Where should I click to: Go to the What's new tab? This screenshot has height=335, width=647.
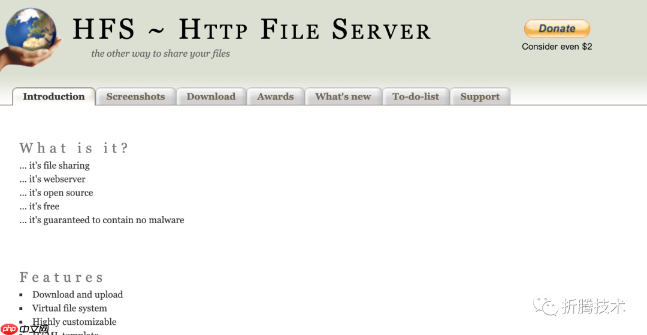click(343, 96)
